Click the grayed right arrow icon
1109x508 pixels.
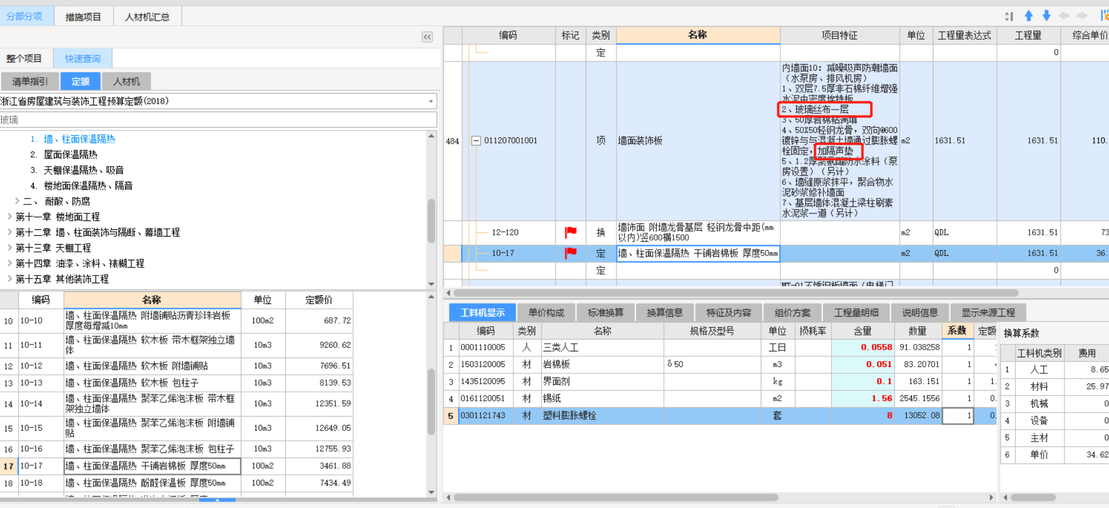[1082, 16]
